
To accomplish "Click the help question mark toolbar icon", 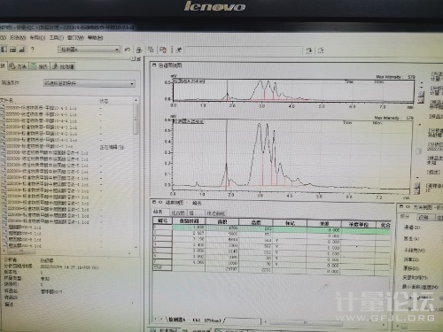I will [33, 49].
